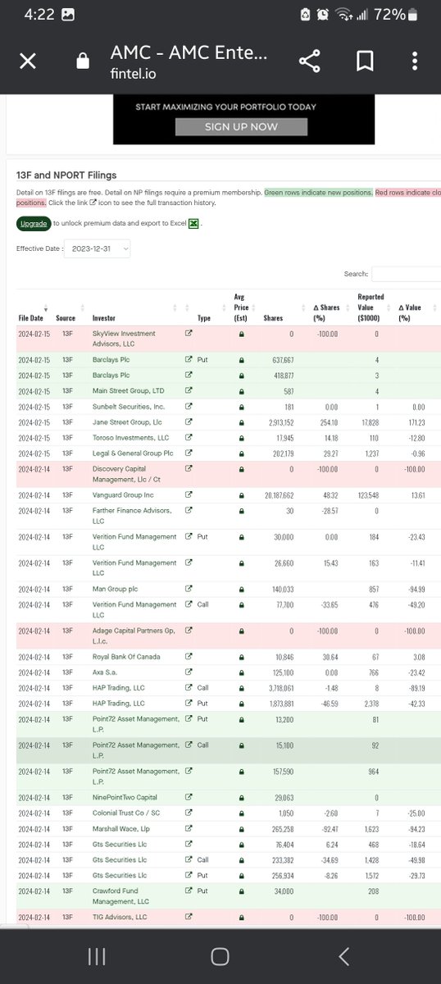This screenshot has width=441, height=984.
Task: Click investor name Axa S.a.
Action: coord(104,672)
